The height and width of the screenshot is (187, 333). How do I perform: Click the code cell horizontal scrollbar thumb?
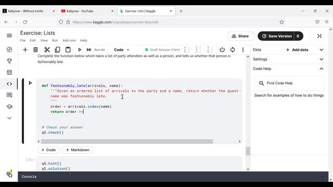point(127,141)
